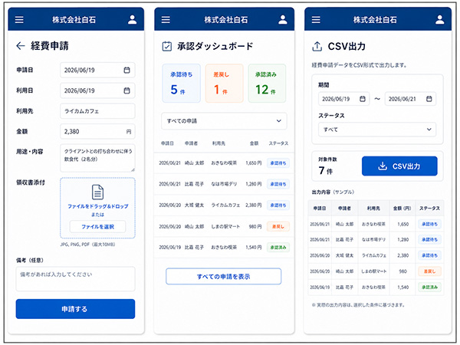Click 差戻し badge in CSV sample table
This screenshot has height=345, width=460.
(x=429, y=271)
